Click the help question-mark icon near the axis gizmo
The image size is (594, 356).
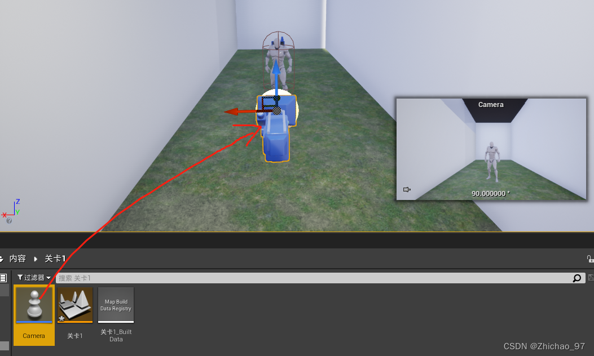[x=8, y=221]
